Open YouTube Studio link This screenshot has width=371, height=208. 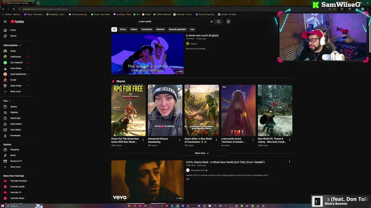pos(17,187)
